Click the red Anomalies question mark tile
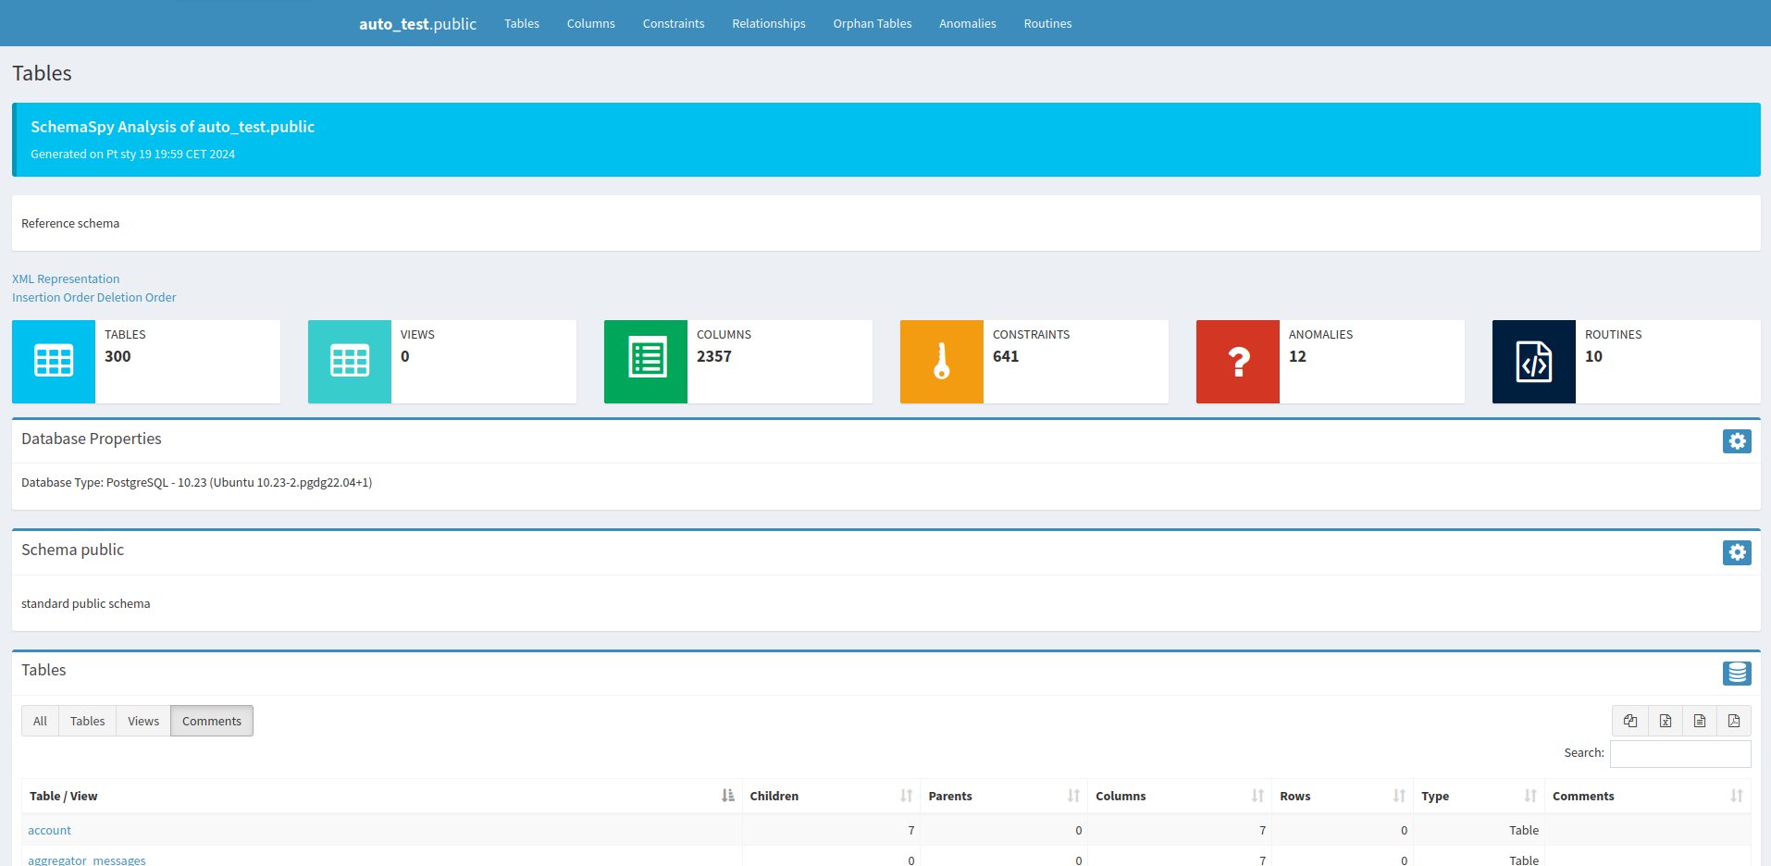This screenshot has width=1771, height=866. coord(1237,362)
